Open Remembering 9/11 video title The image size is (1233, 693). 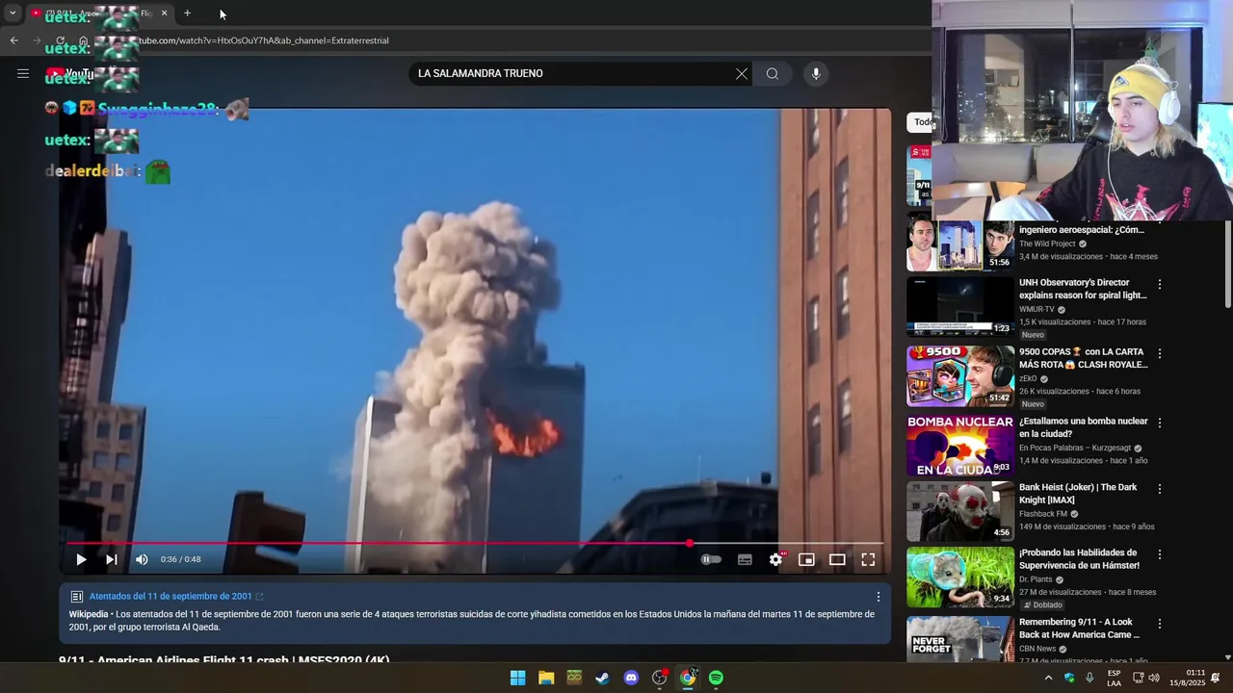(1079, 629)
